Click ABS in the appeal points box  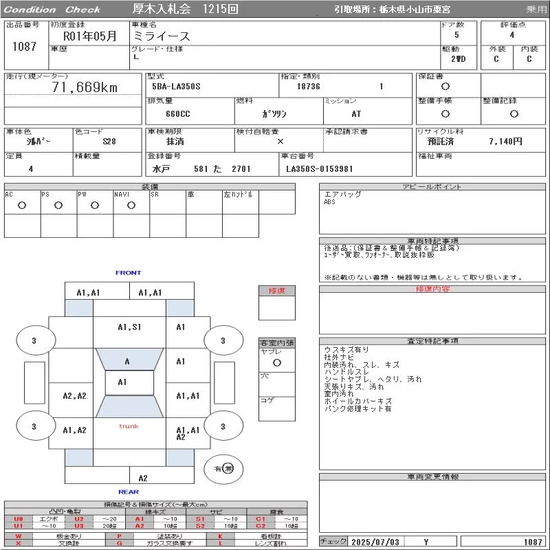coord(330,202)
